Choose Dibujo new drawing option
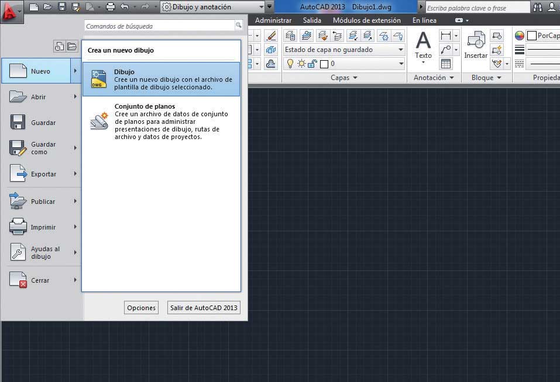 162,79
